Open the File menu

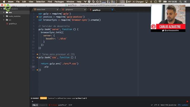(18, 2)
